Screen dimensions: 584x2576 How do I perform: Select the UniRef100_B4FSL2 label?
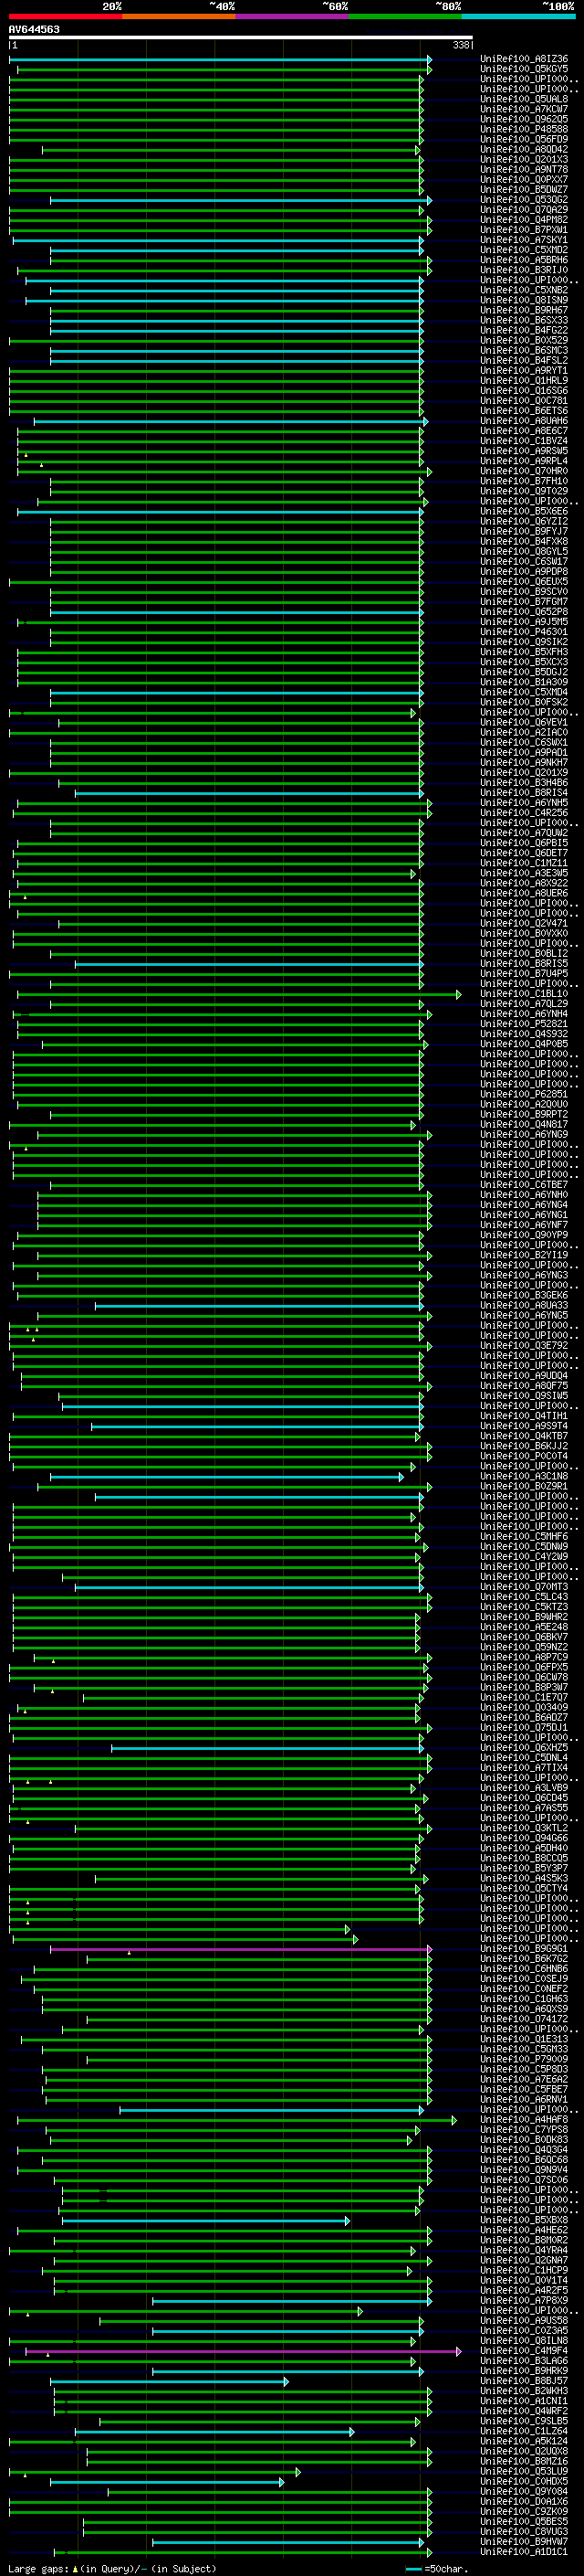[x=524, y=361]
